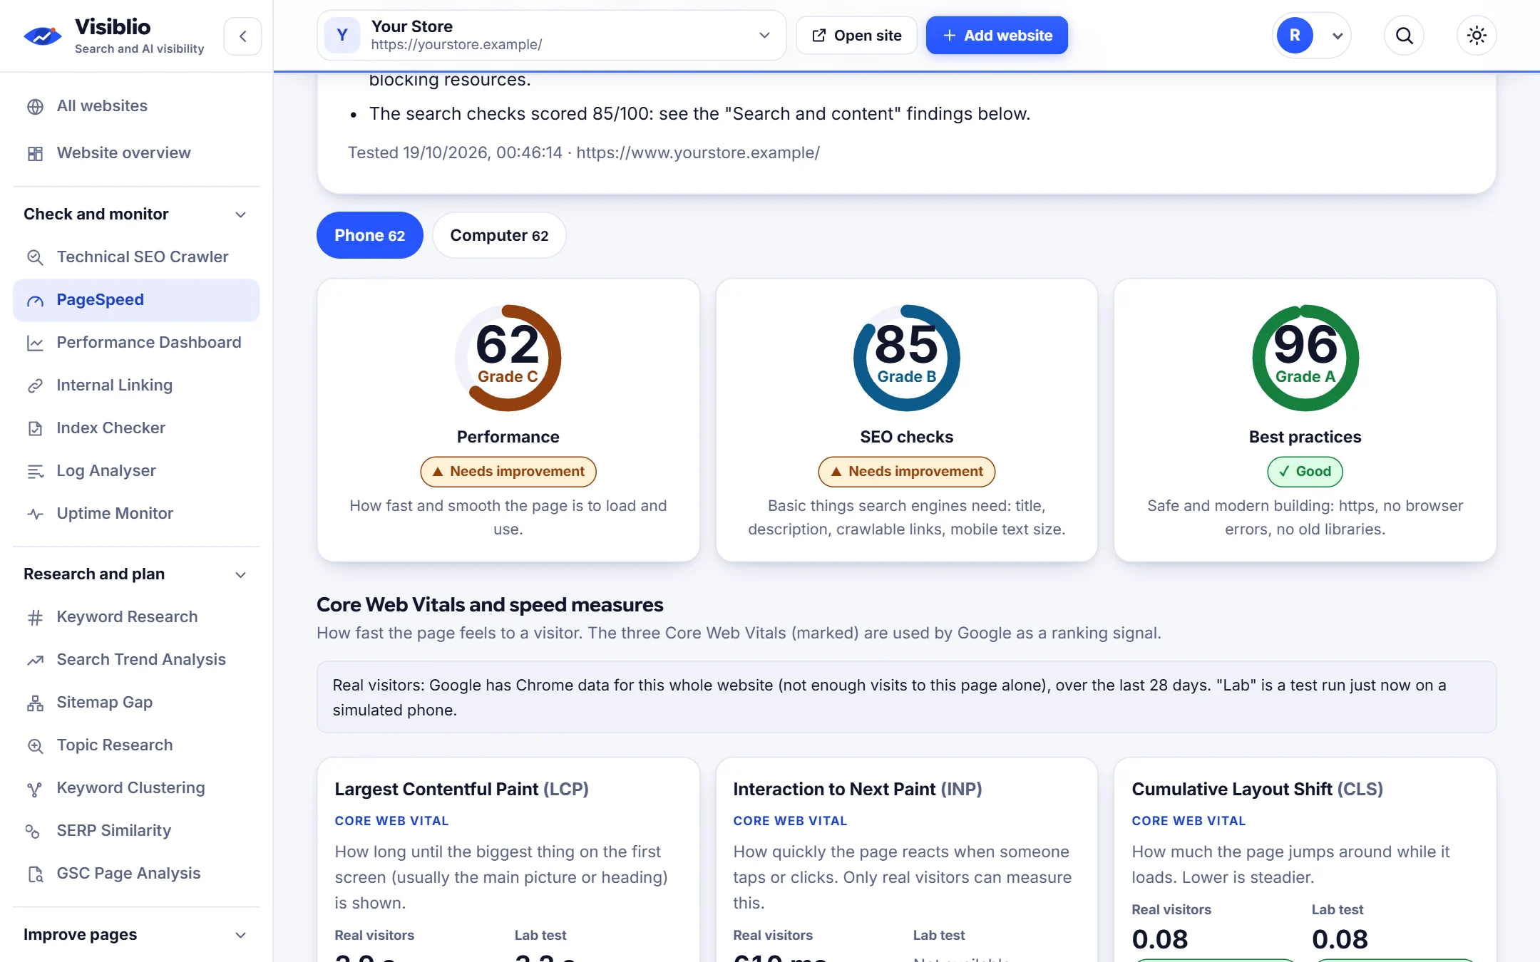Image resolution: width=1540 pixels, height=962 pixels.
Task: Click the Keyword Research hash icon
Action: coord(35,617)
